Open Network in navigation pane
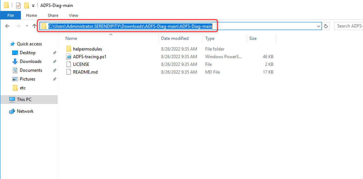The width and height of the screenshot is (363, 179). pyautogui.click(x=25, y=111)
